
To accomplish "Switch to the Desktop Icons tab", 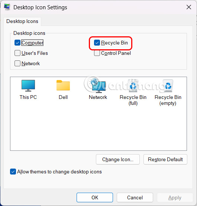I will [x=22, y=21].
